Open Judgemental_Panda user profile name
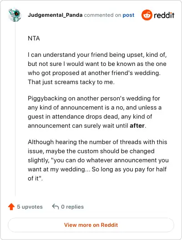Image resolution: width=182 pixels, height=240 pixels. click(x=55, y=15)
